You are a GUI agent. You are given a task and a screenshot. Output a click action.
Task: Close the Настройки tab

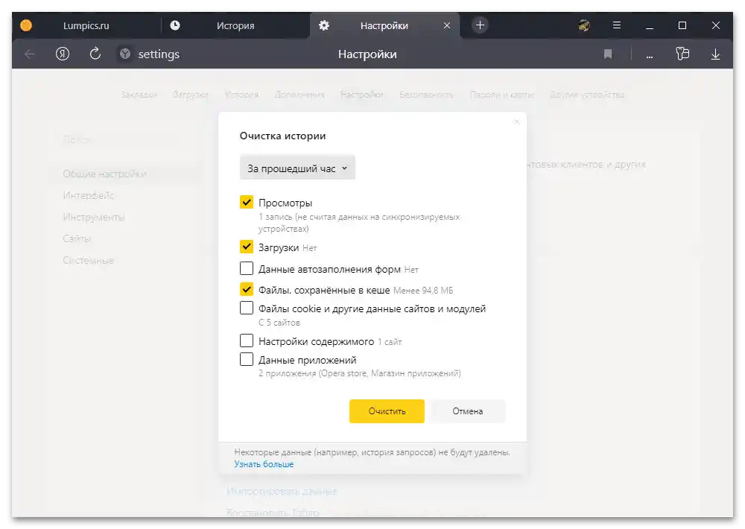[x=446, y=25]
